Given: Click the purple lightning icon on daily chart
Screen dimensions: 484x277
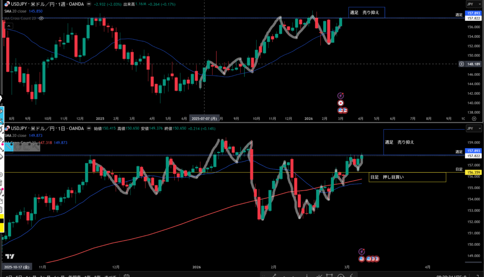Looking at the screenshot, I should coord(362,252).
